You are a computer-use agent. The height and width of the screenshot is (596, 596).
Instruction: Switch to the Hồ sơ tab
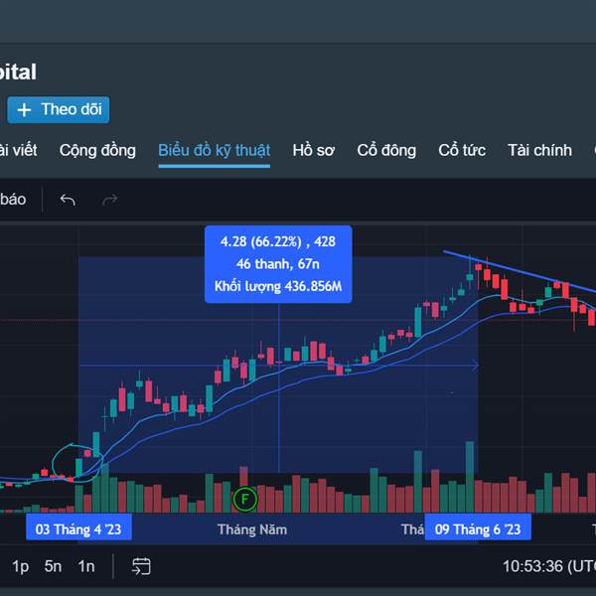(x=313, y=151)
